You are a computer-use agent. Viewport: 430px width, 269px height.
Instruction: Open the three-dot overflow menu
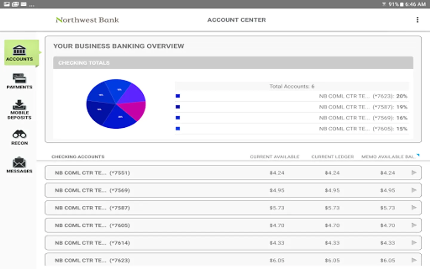tap(417, 20)
